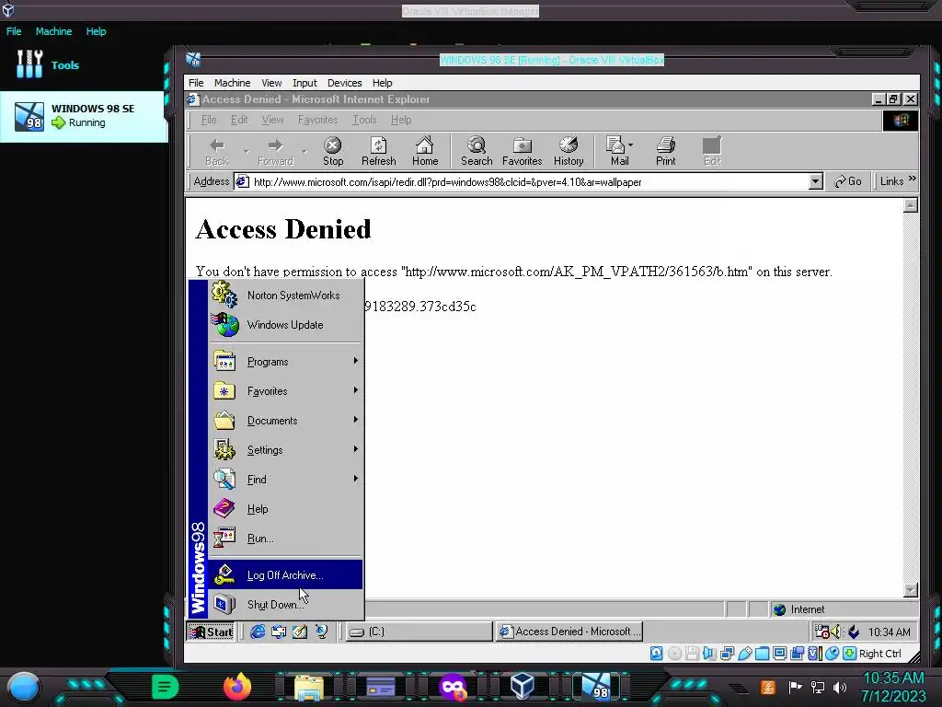
Task: Expand Documents submenu in Start menu
Action: (286, 420)
